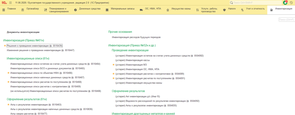The height and width of the screenshot is (115, 295).
Task: Open the Налоги section icon
Action: pos(224,10)
